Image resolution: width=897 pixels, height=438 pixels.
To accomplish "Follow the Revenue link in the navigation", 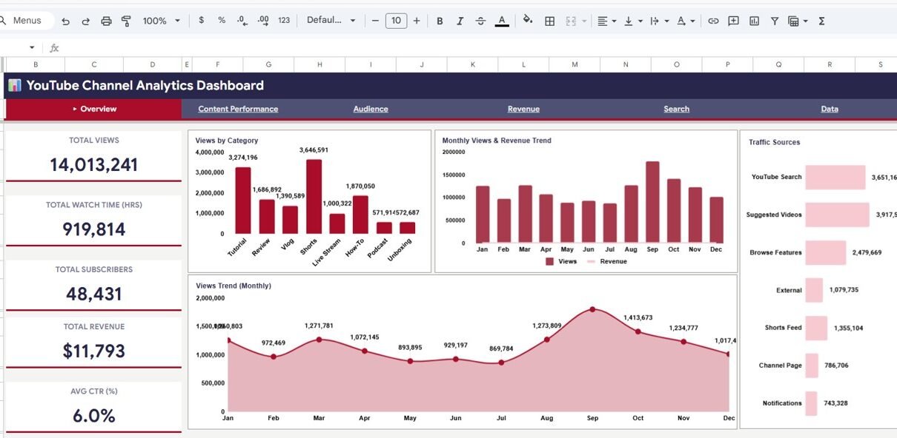I will click(x=523, y=109).
